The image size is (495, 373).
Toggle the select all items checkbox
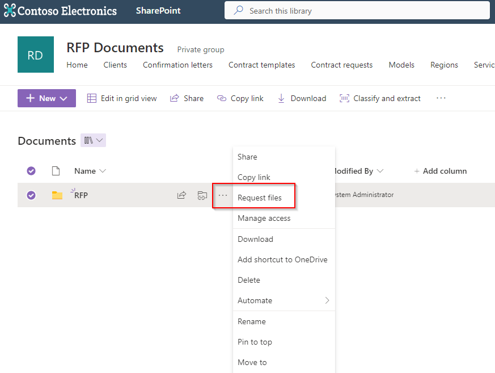[x=31, y=171]
